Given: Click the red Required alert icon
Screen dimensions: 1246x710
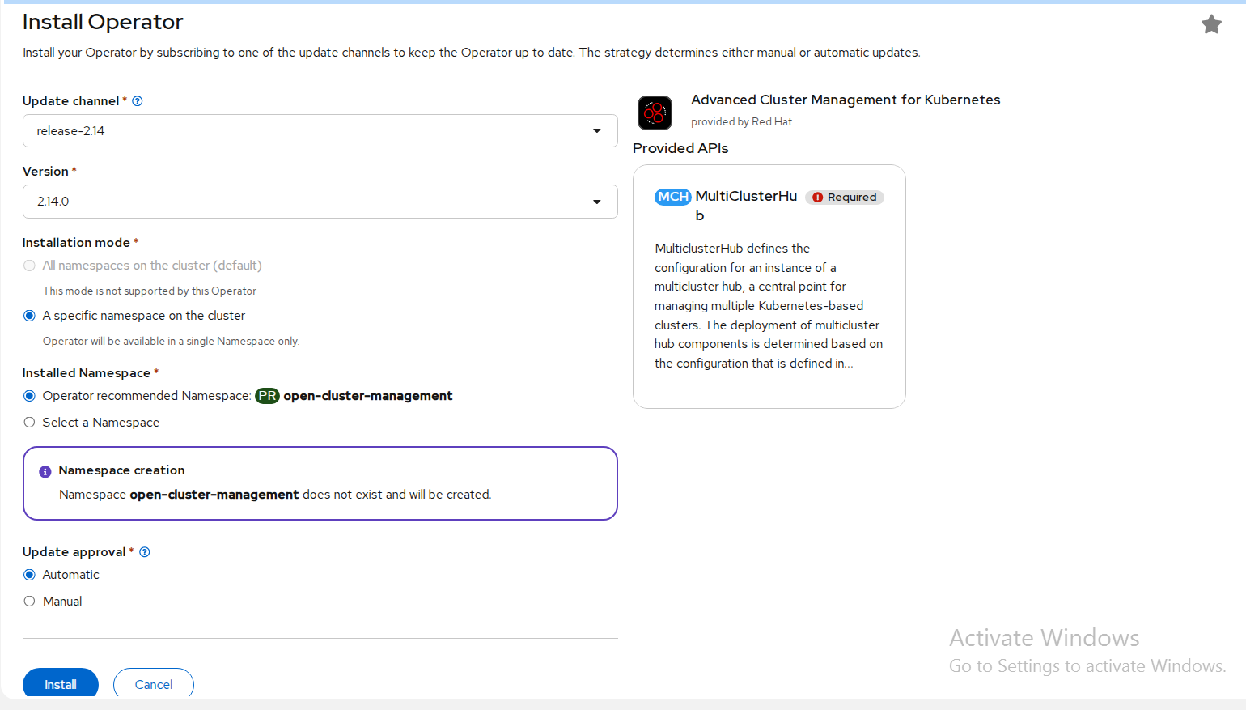Looking at the screenshot, I should (x=817, y=198).
